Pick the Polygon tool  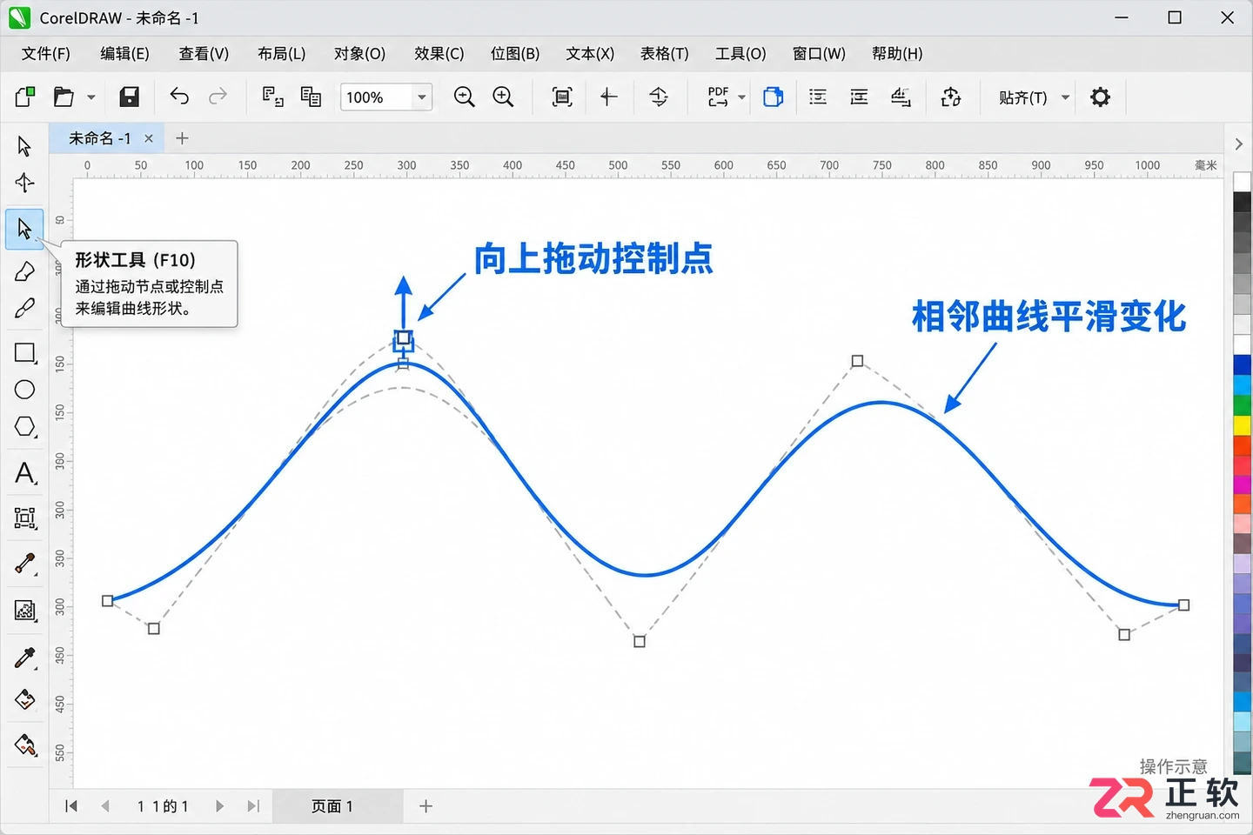24,427
